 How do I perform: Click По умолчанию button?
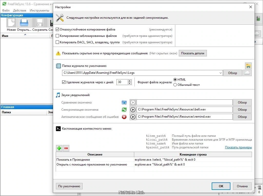coord(69,186)
